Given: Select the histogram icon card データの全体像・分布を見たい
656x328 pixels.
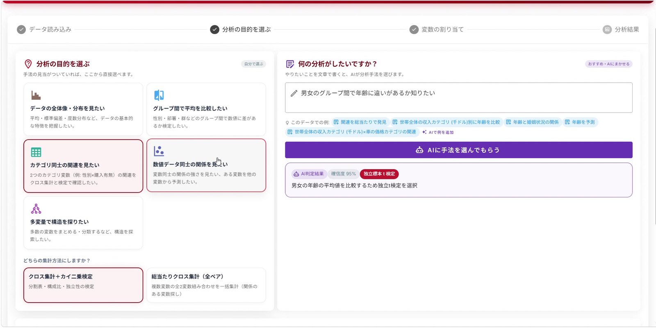Looking at the screenshot, I should (83, 109).
